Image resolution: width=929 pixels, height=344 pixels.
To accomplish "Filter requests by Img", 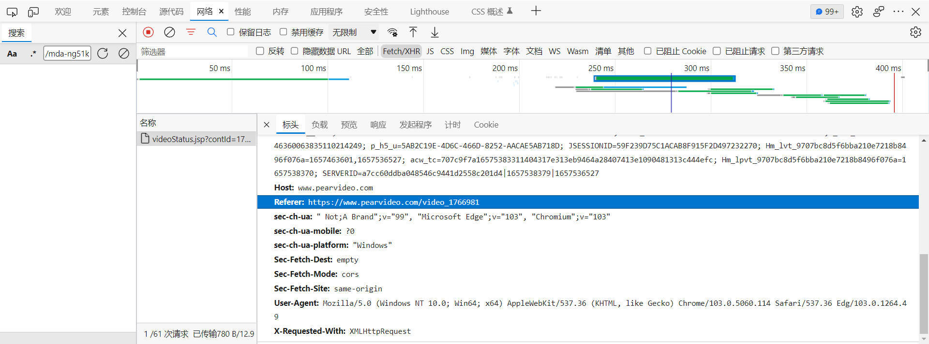I will 467,51.
